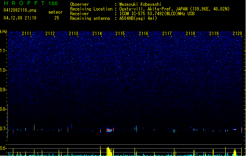Click the Observer label
246x156 pixels.
(x=79, y=4)
